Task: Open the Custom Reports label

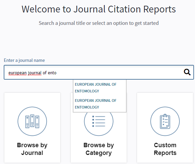Action: tap(165, 149)
